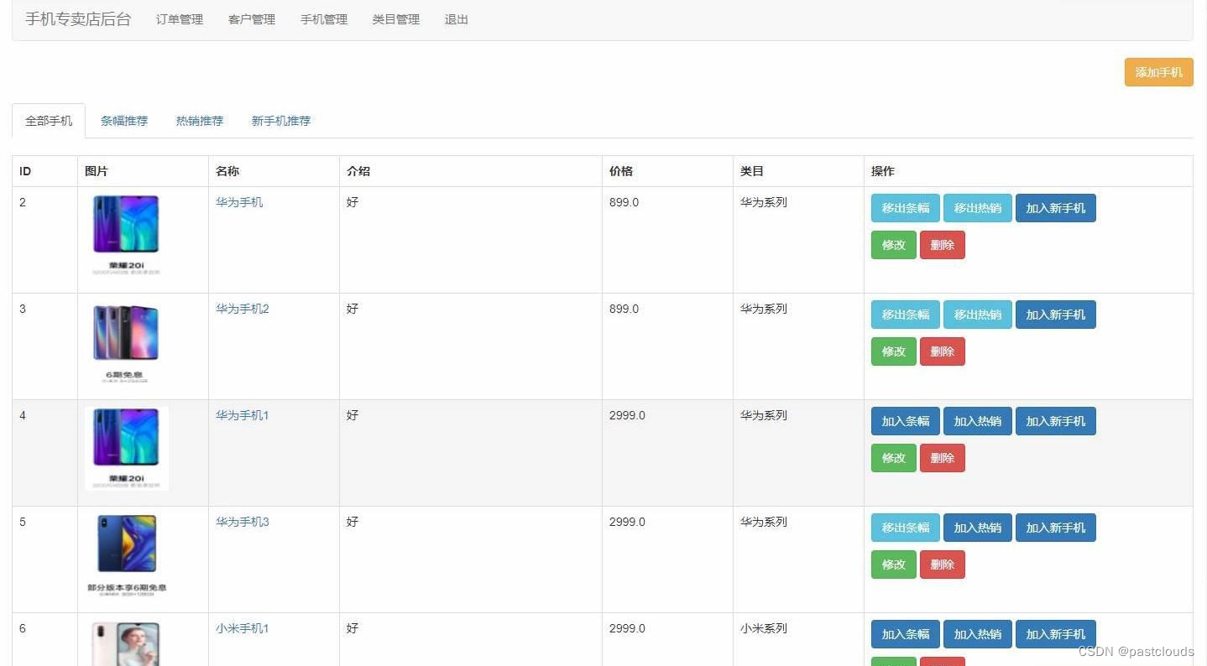Viewport: 1207px width, 666px height.
Task: Click 移出条幅 on 华为手机
Action: click(x=905, y=207)
